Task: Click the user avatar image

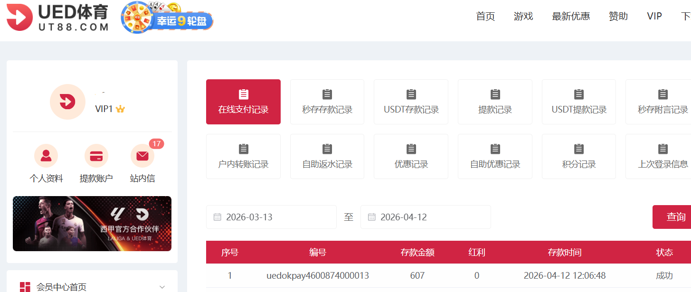Action: [67, 102]
